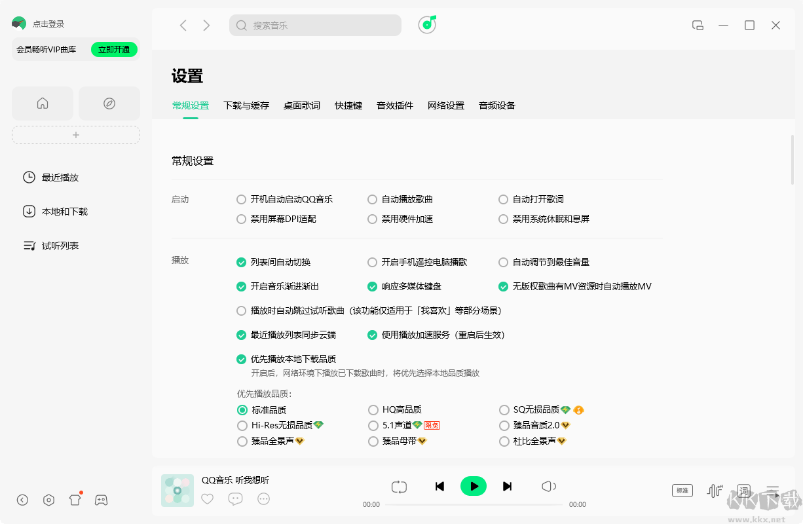Switch to 下载与缓存 tab
This screenshot has width=803, height=524.
pos(246,105)
